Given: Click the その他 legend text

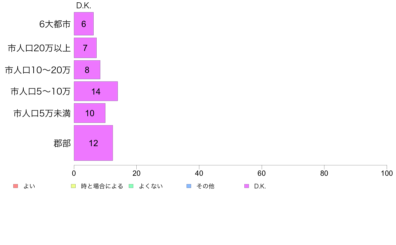Looking at the screenshot, I should click(205, 186).
